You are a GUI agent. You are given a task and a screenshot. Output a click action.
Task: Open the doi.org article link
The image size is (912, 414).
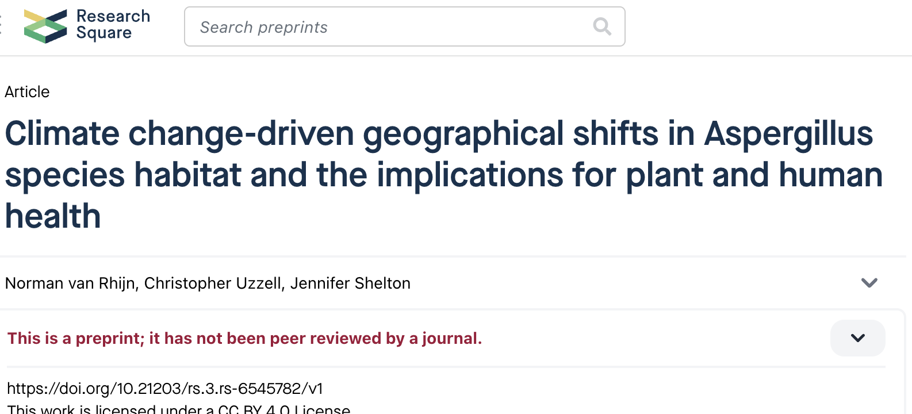[165, 389]
